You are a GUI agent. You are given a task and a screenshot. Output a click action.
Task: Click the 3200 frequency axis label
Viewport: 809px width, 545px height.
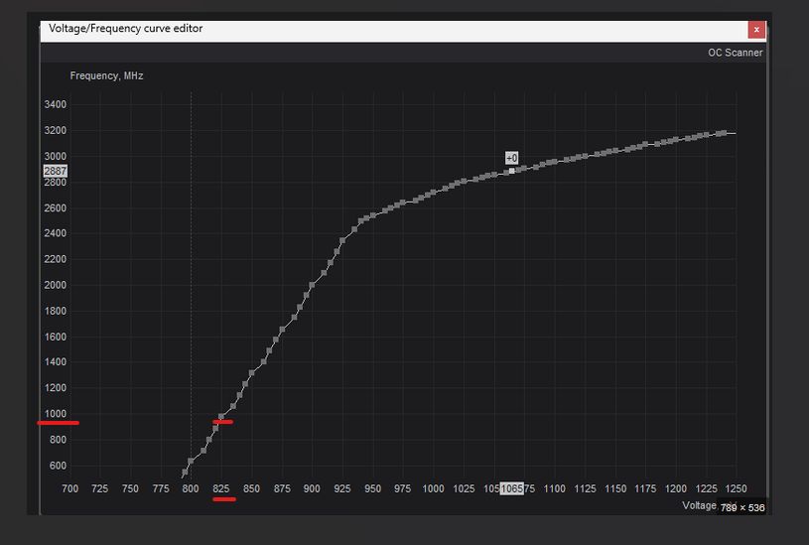click(56, 130)
